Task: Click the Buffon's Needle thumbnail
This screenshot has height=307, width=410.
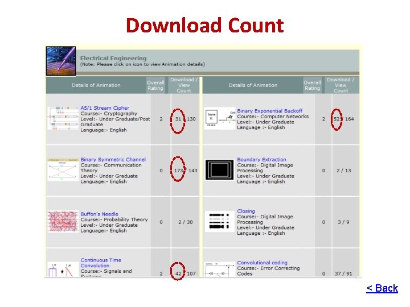Action: coord(63,222)
